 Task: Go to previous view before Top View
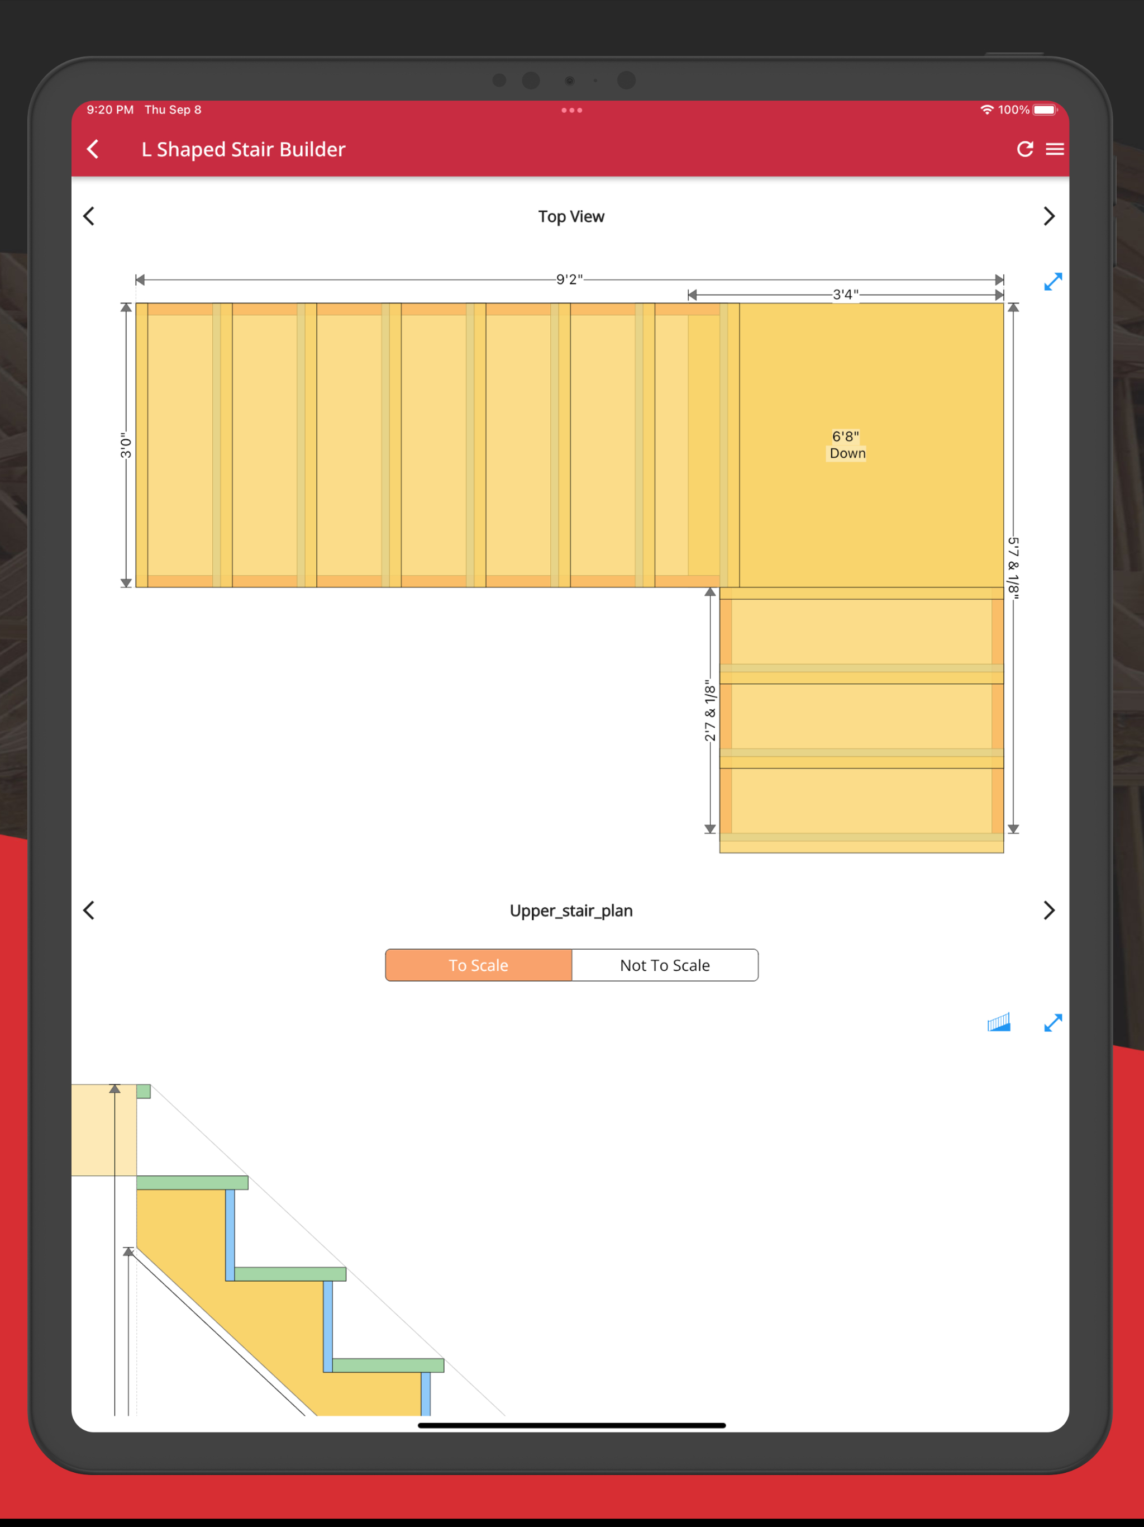pyautogui.click(x=89, y=216)
